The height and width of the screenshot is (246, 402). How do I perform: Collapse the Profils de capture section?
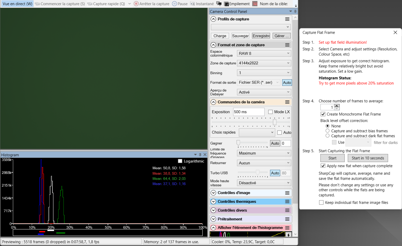(x=213, y=19)
